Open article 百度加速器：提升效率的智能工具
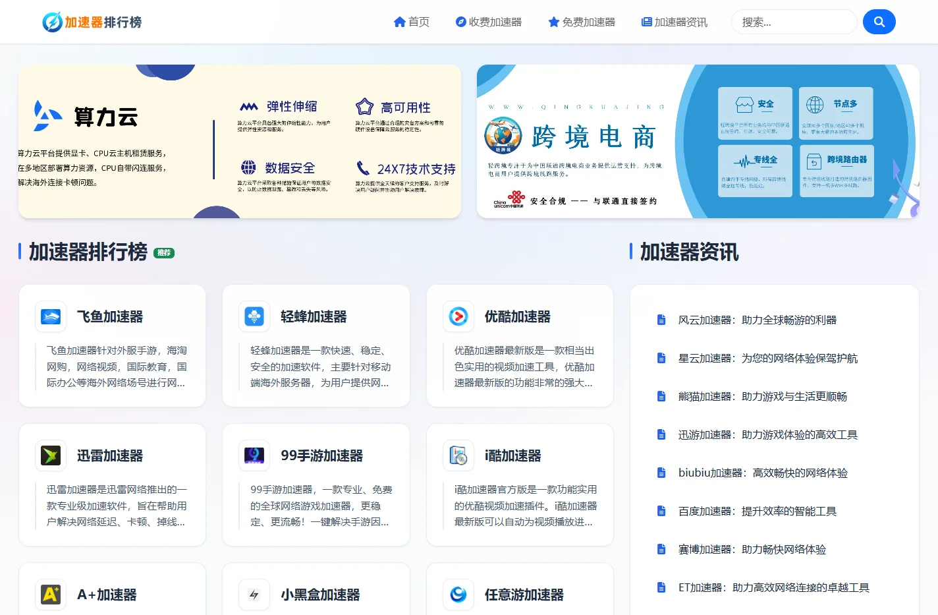This screenshot has height=615, width=938. tap(758, 511)
